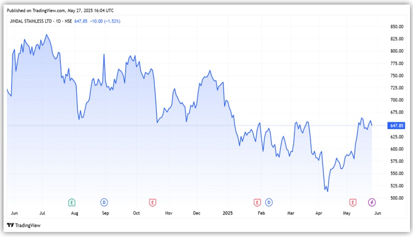This screenshot has height=237, width=413.
Task: Click the 500.00 price scale label
Action: (397, 198)
